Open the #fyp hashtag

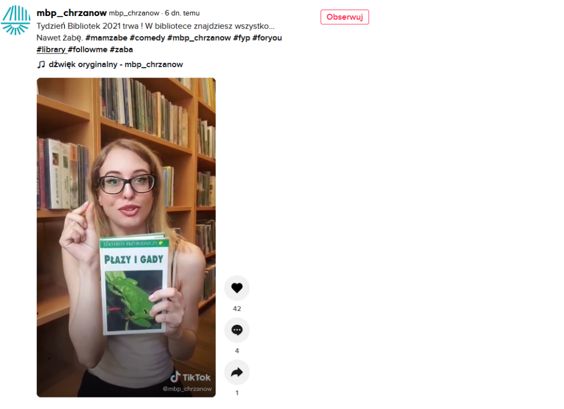coord(242,38)
